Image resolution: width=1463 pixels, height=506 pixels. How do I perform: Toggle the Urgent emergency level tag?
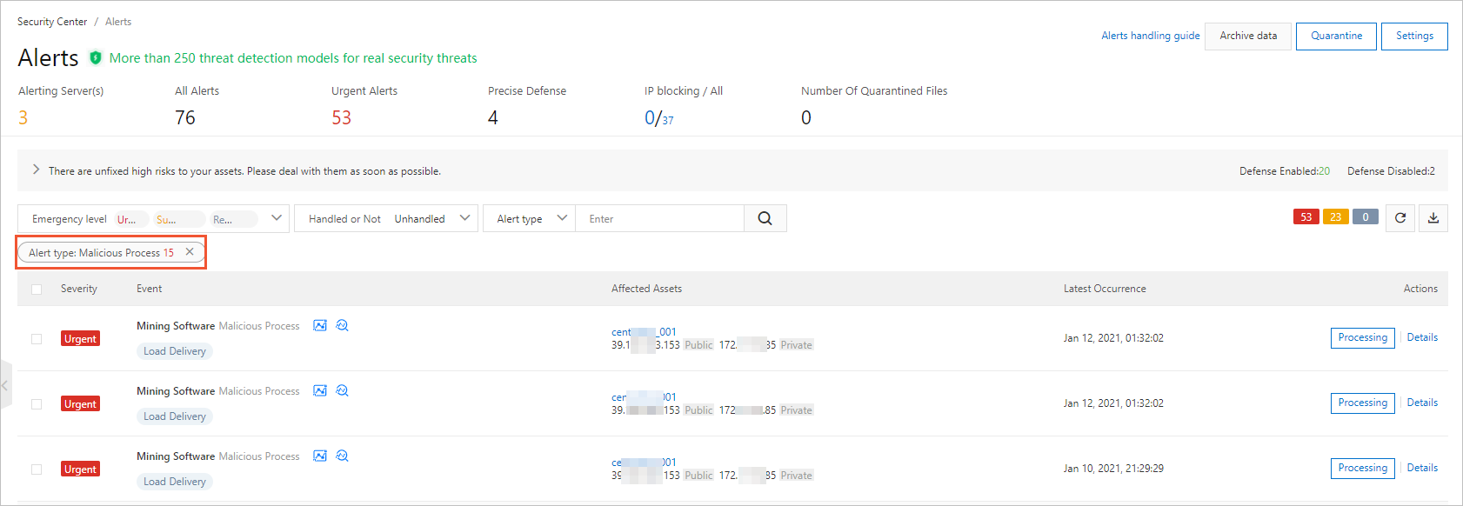click(x=130, y=219)
